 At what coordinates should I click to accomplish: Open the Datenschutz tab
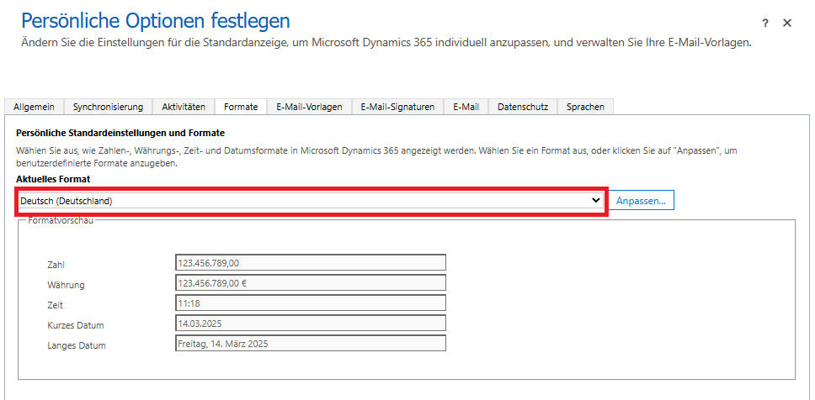click(x=523, y=107)
